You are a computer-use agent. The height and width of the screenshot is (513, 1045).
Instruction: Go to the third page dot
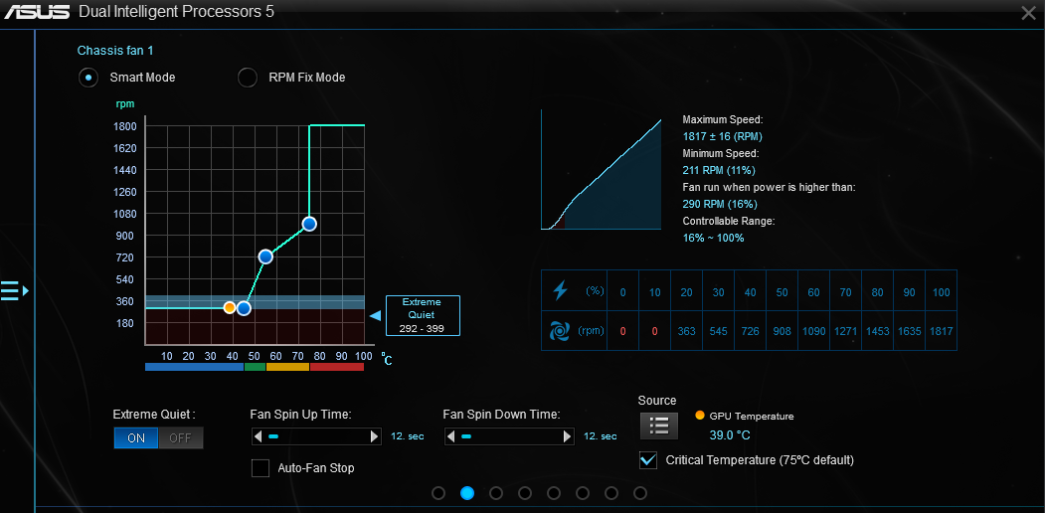point(496,493)
